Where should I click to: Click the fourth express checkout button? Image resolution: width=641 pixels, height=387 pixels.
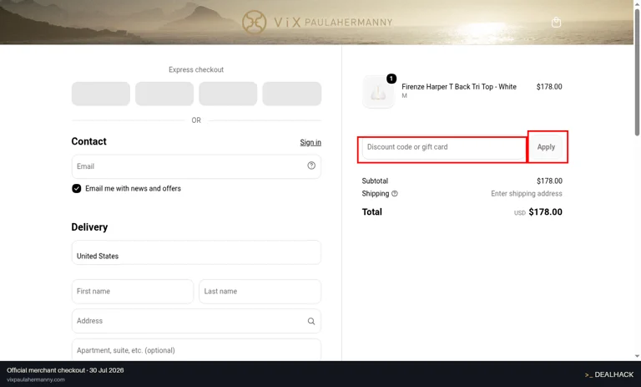292,94
